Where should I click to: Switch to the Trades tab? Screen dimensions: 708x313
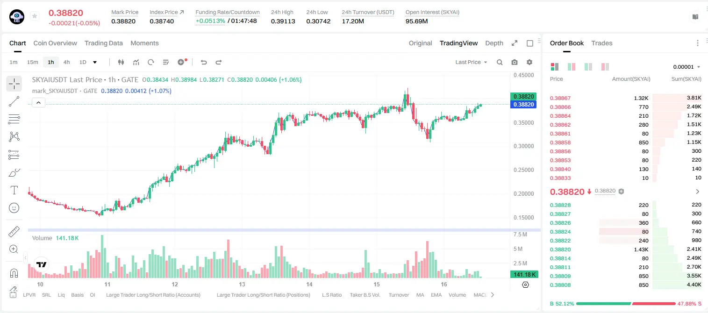pyautogui.click(x=601, y=43)
